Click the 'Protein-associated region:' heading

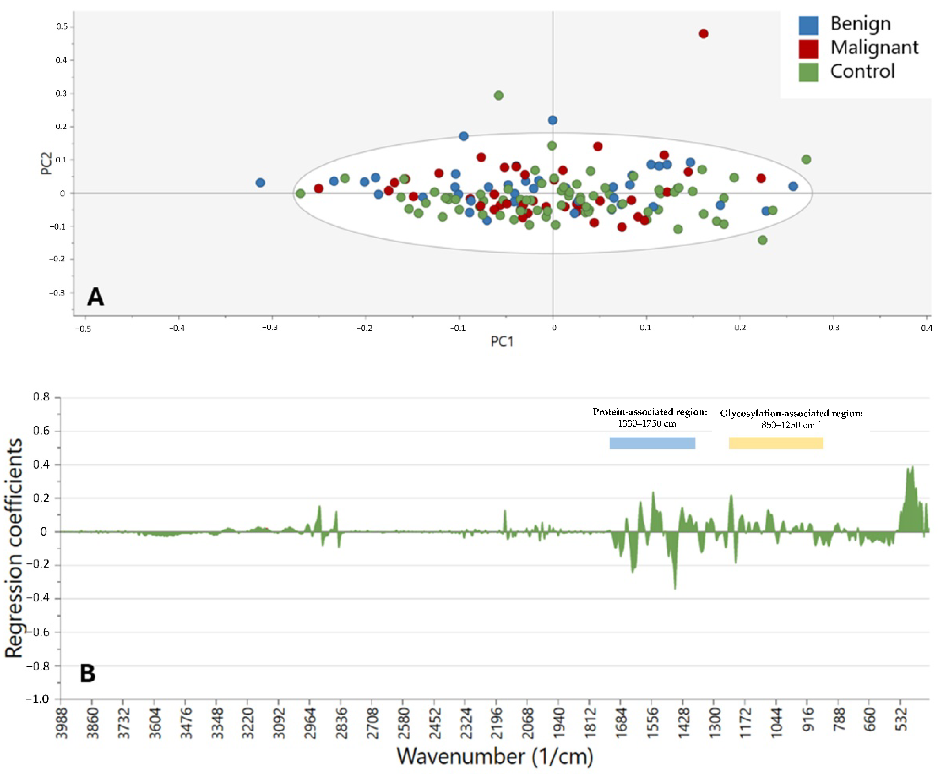650,412
